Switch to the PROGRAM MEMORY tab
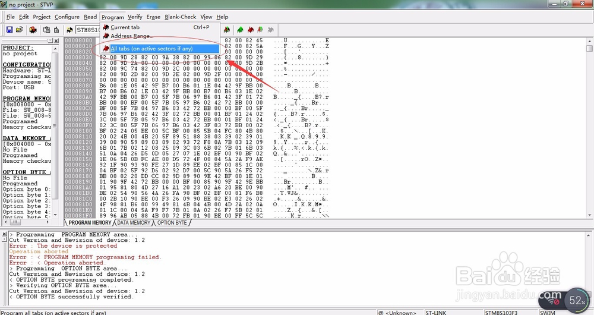Viewport: 594px width, 315px height. coord(90,222)
